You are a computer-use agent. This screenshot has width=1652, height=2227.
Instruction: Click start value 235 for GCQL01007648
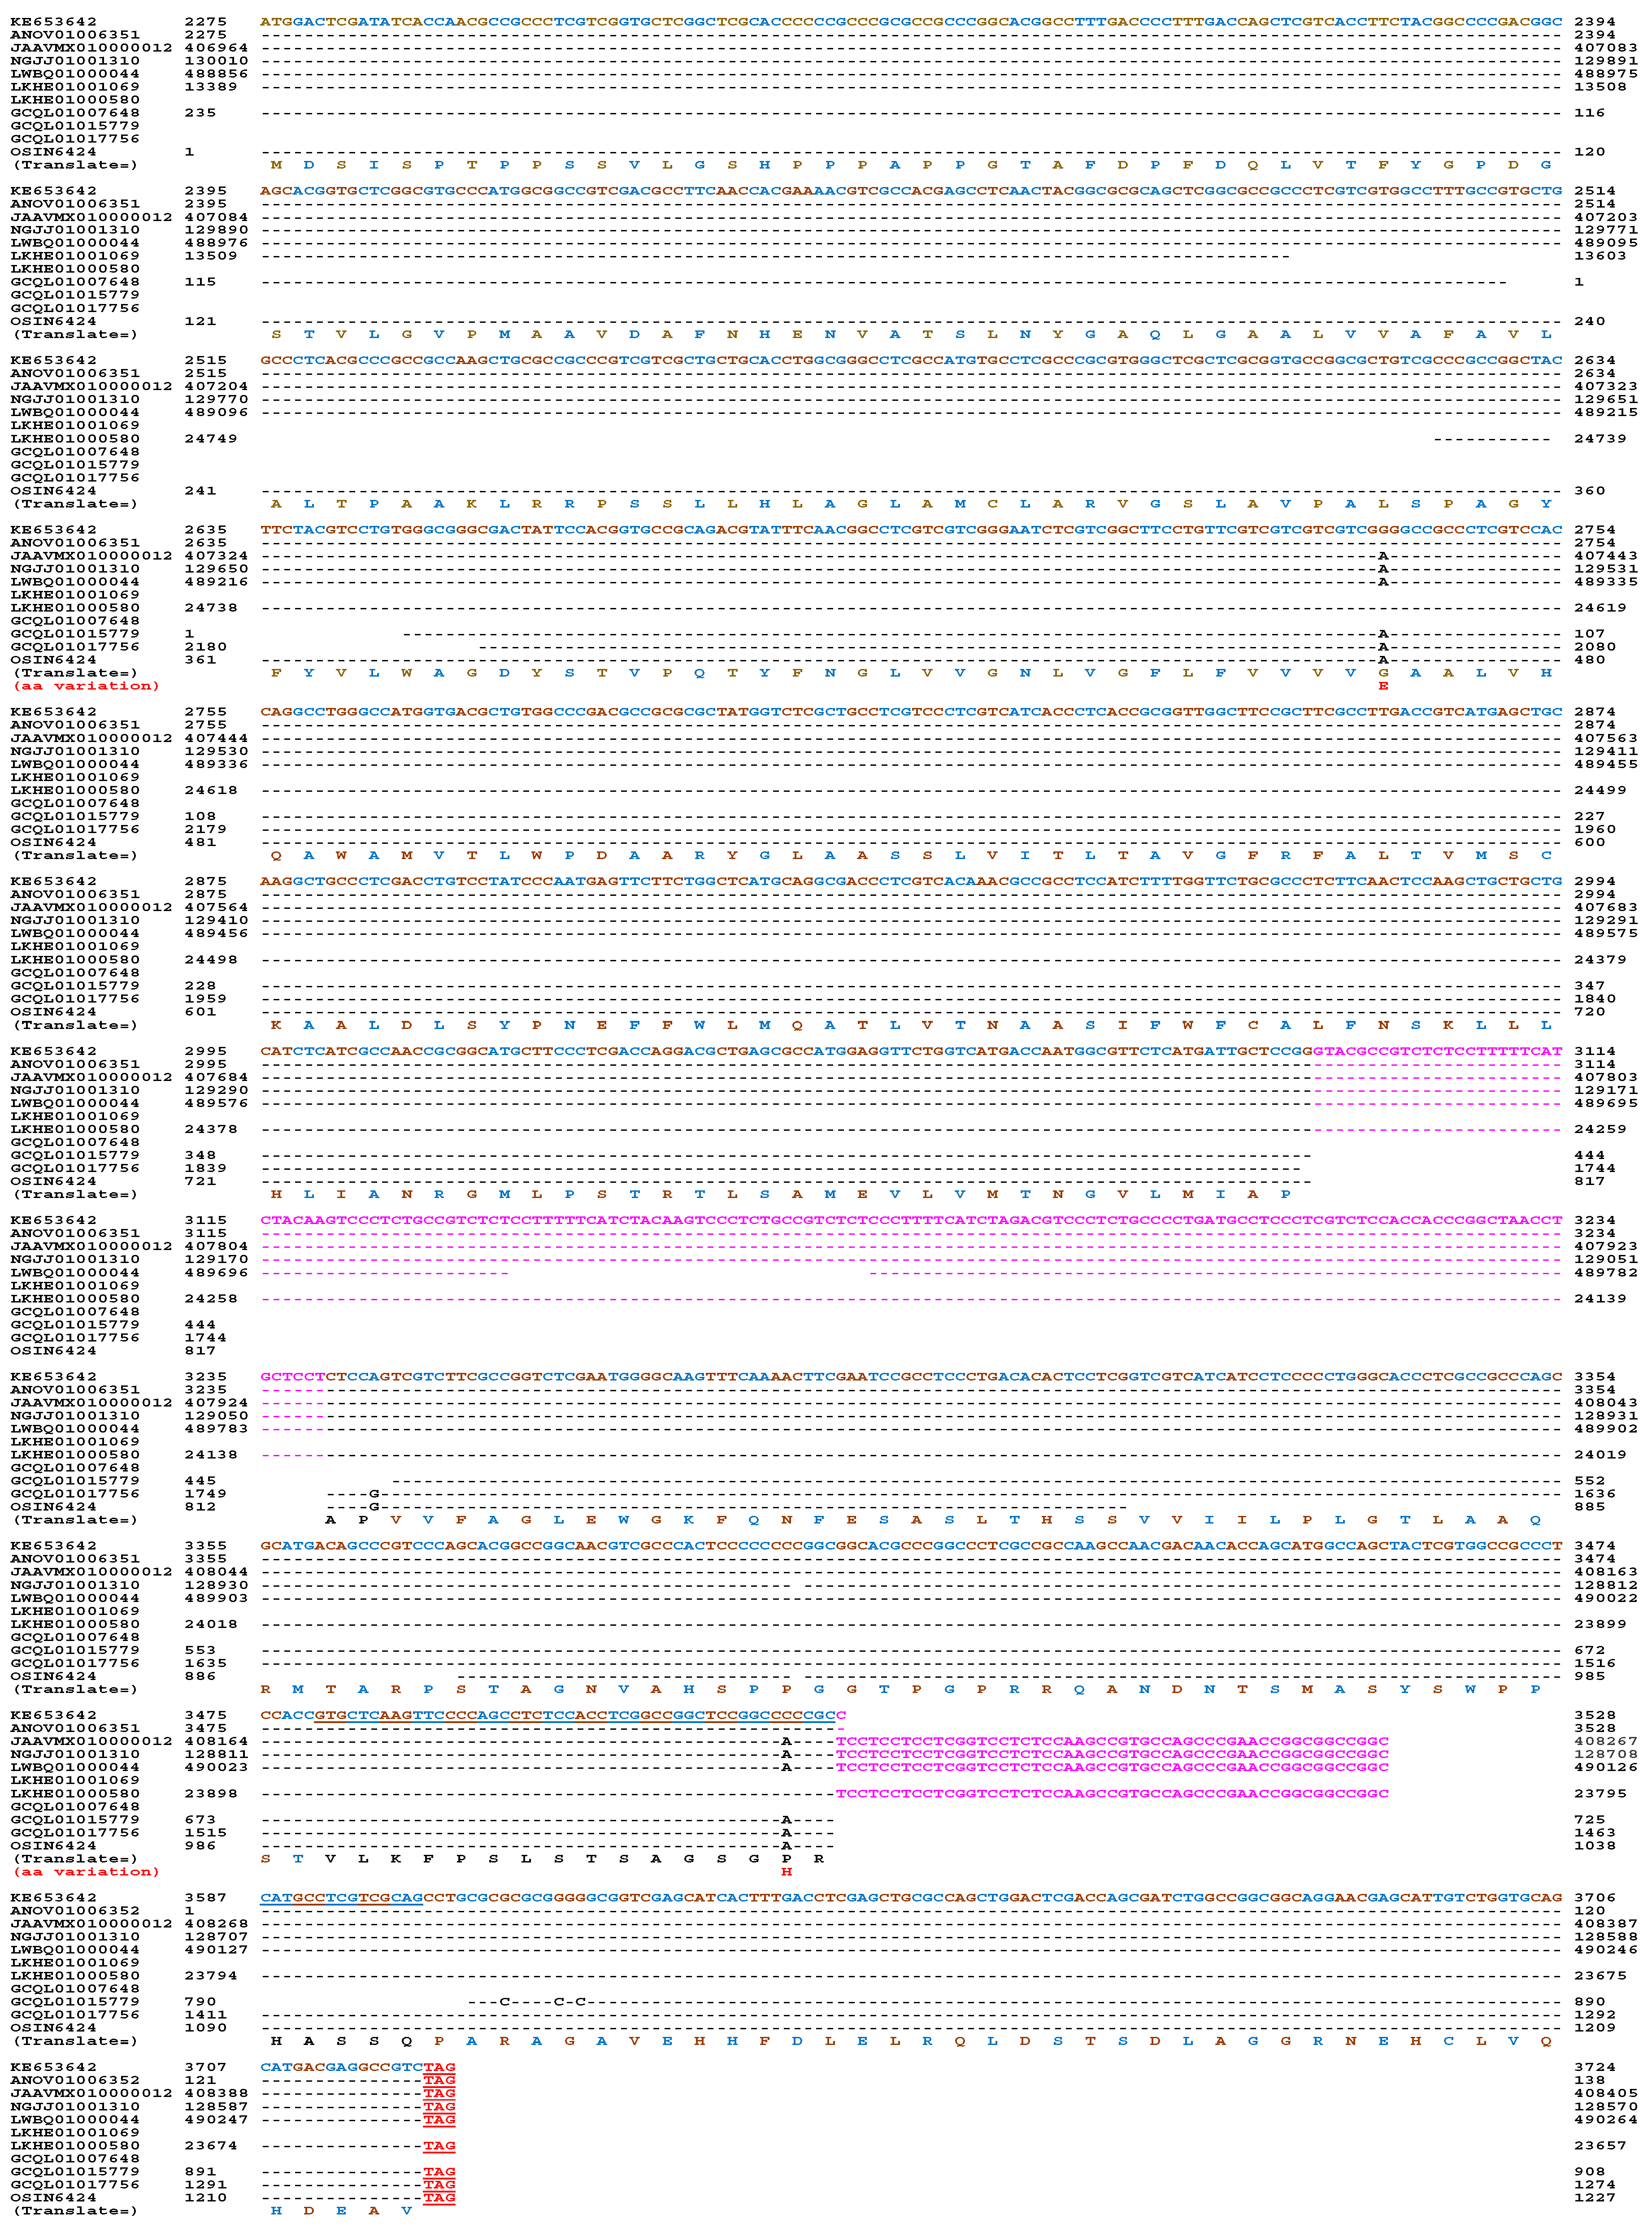(200, 112)
